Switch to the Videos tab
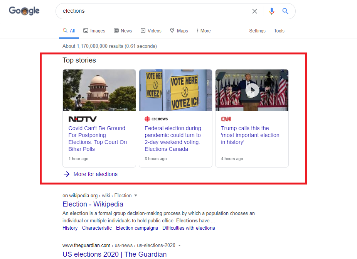Screen dimensions: 357x259 click(x=151, y=31)
